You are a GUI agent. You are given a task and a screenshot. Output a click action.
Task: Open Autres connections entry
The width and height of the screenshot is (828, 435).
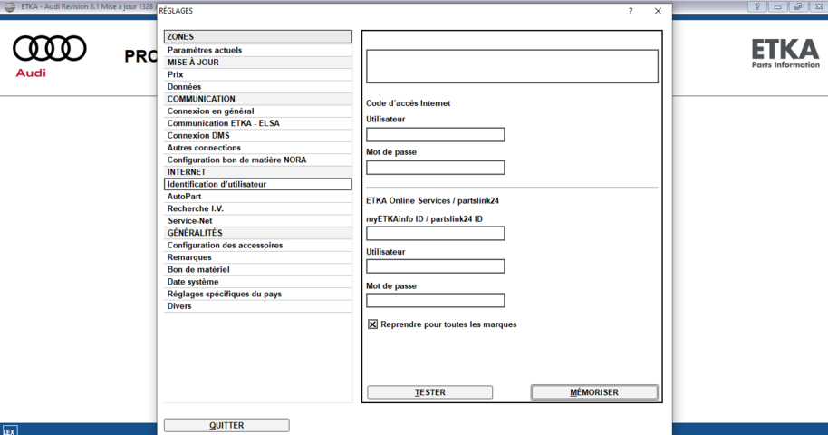pyautogui.click(x=257, y=148)
